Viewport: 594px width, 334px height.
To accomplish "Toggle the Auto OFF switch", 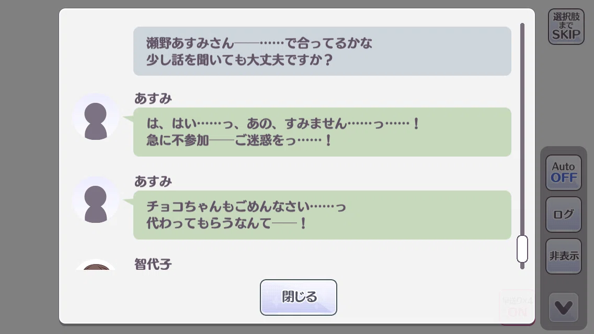I will [x=563, y=173].
